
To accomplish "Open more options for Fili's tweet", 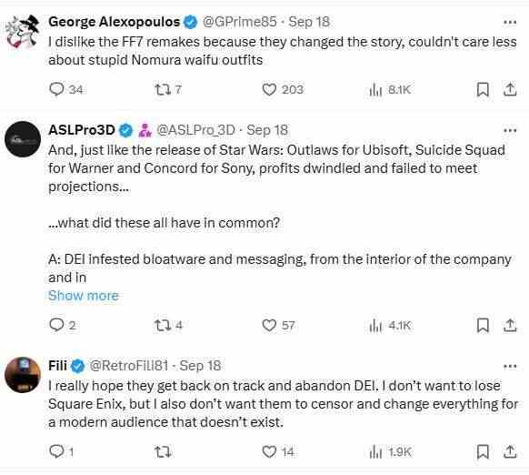I will coord(510,366).
